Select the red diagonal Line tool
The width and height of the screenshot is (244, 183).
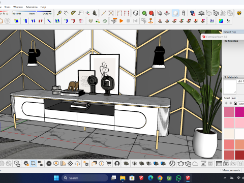[x=104, y=13]
